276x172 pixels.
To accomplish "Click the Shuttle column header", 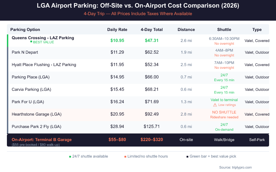I will (224, 30).
